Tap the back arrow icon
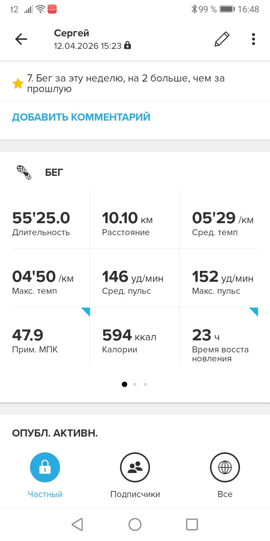Viewport: 270px width, 541px height. pos(21,39)
